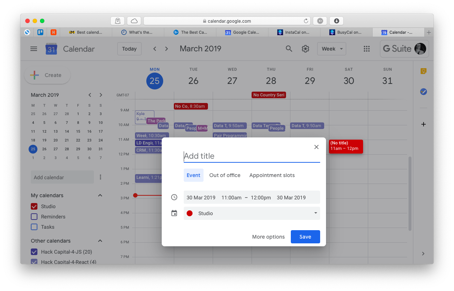Click the Google Calendar 31 logo
This screenshot has width=454, height=291.
coord(51,49)
